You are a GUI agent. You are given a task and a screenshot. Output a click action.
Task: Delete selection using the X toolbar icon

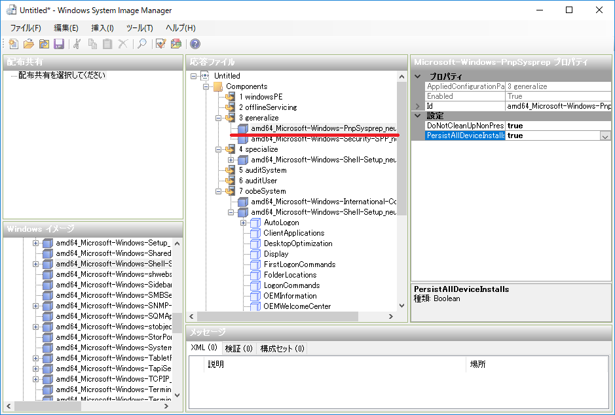tap(122, 44)
